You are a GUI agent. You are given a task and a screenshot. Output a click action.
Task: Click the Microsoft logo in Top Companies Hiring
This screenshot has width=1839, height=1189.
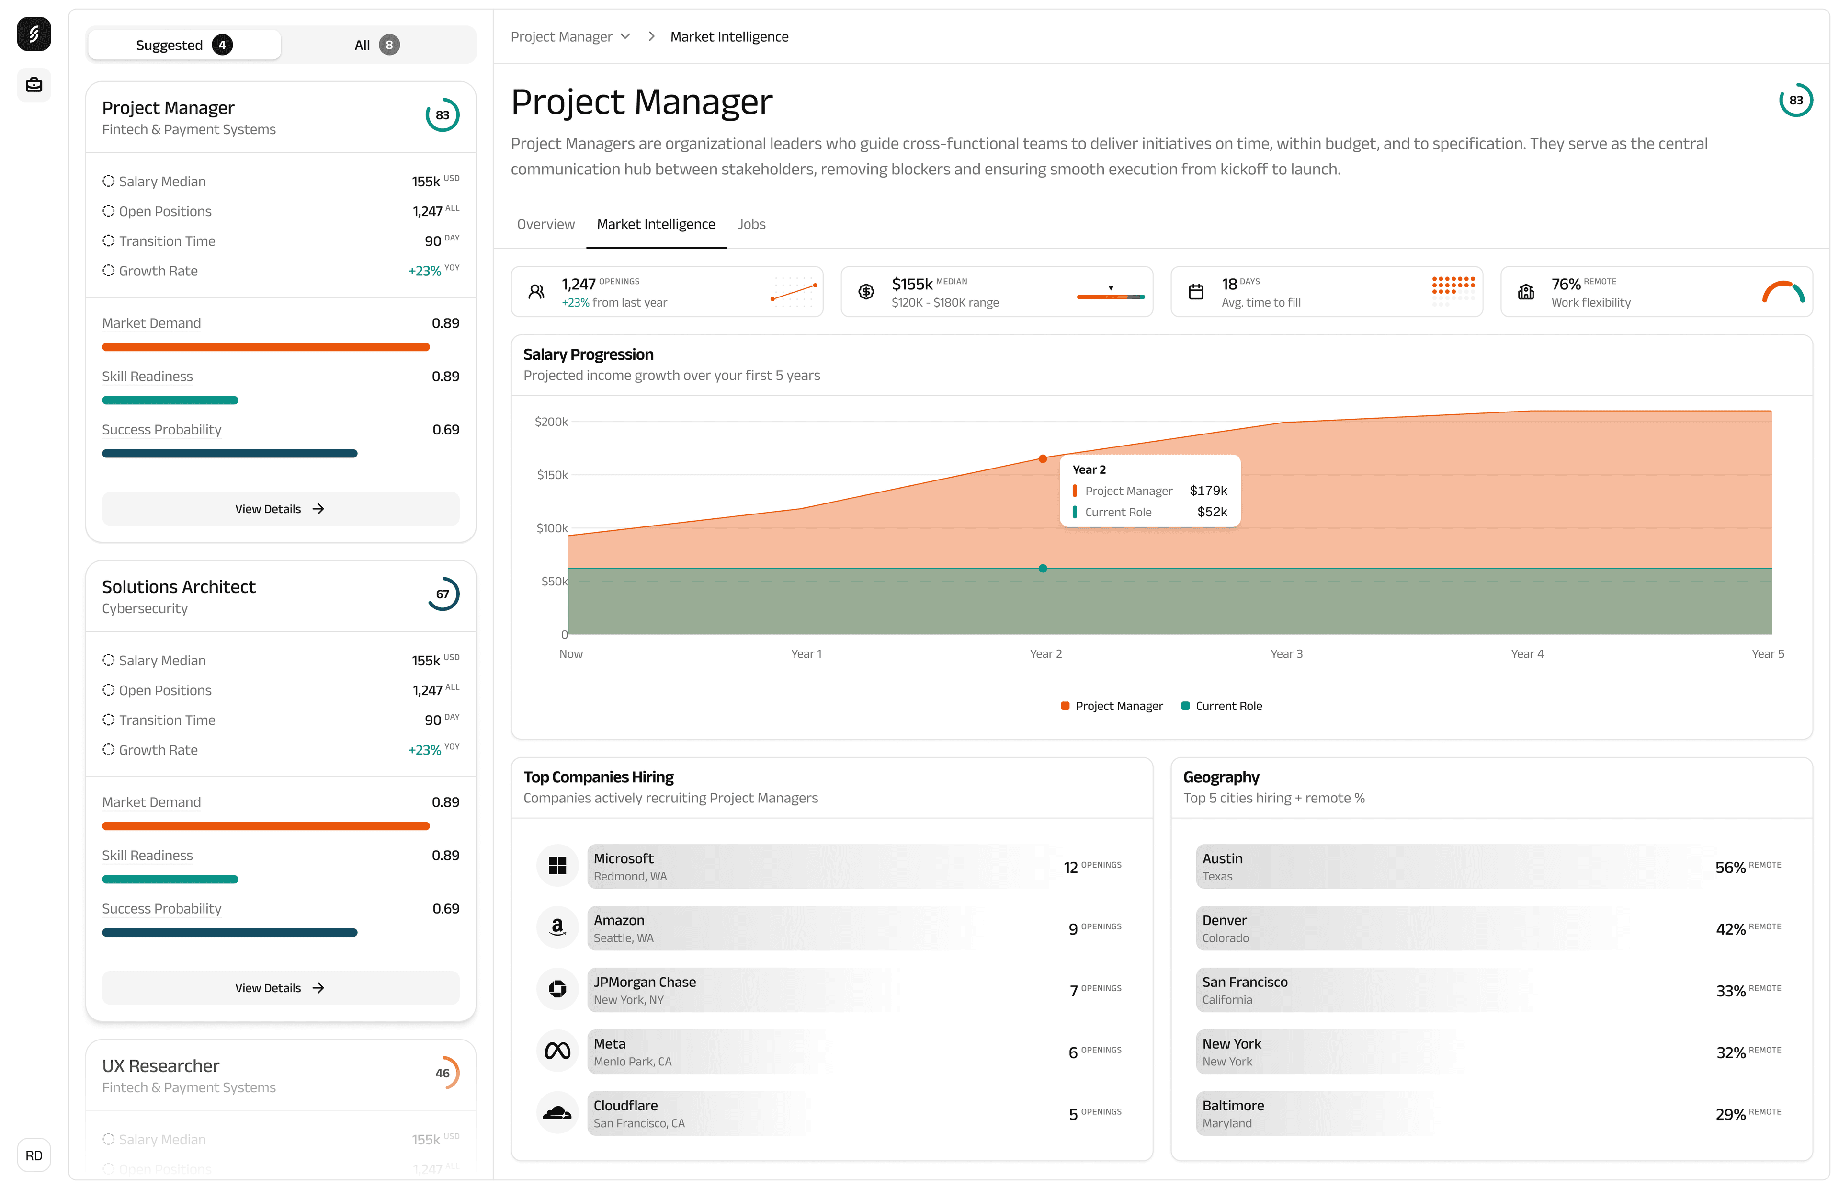[x=557, y=866]
